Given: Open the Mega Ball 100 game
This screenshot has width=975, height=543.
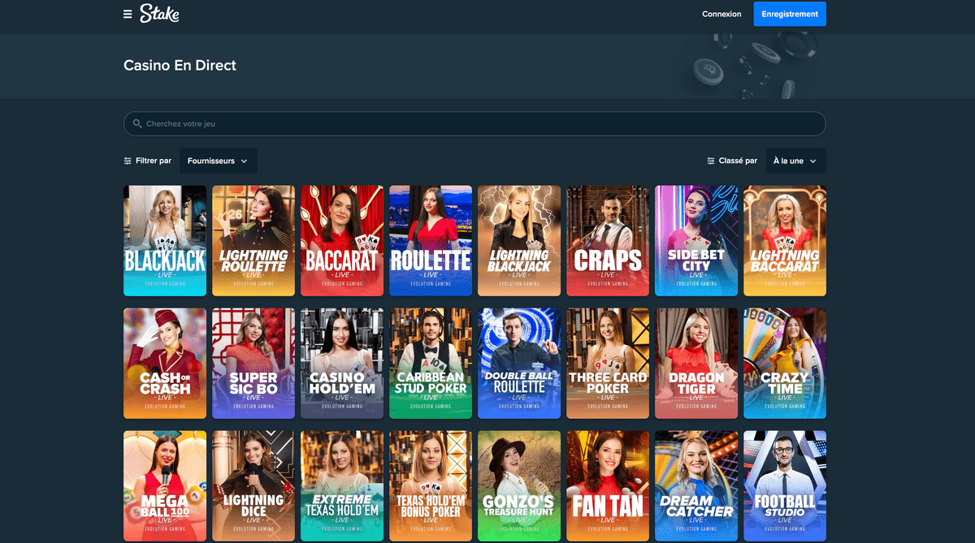Looking at the screenshot, I should coord(165,486).
